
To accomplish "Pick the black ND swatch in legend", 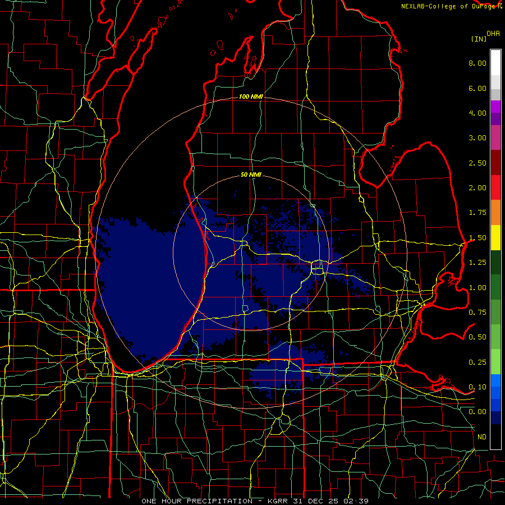I will pyautogui.click(x=495, y=437).
